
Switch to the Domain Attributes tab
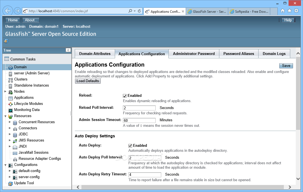click(x=95, y=54)
